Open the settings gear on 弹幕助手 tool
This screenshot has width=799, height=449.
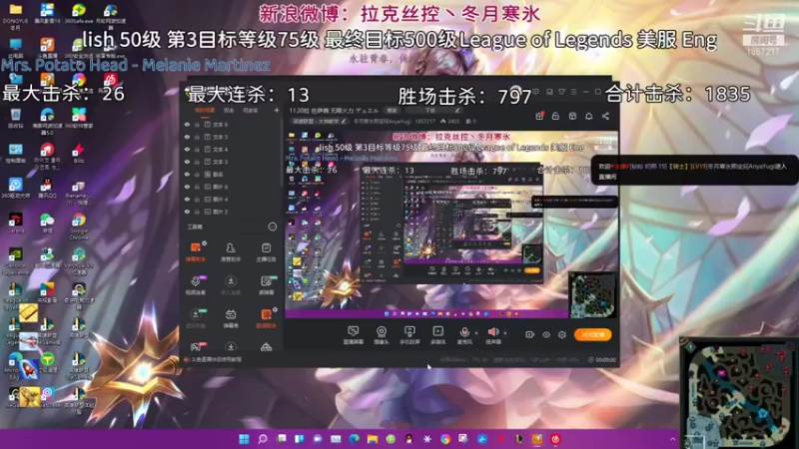pyautogui.click(x=205, y=243)
